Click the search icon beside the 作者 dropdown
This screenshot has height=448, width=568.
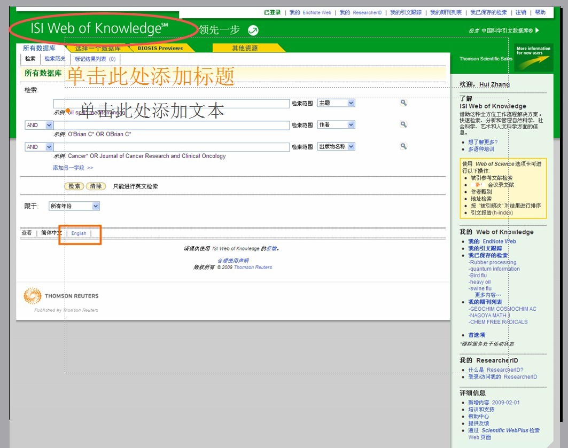403,124
